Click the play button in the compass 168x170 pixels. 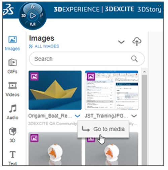tap(33, 16)
